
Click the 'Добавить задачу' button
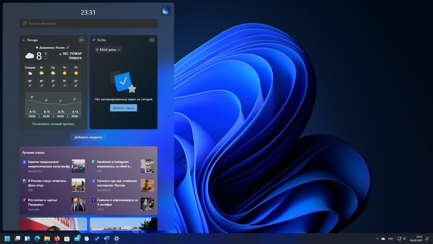(123, 108)
